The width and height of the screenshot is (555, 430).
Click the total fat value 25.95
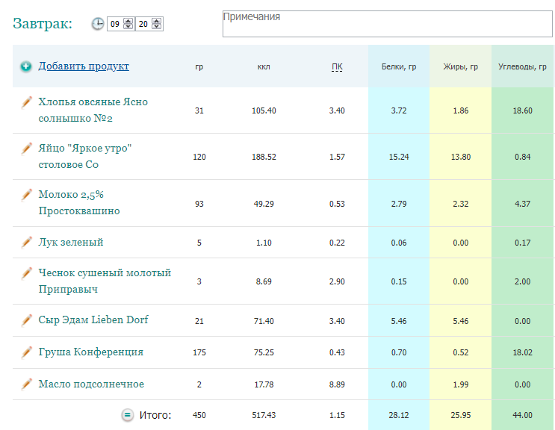pyautogui.click(x=460, y=416)
